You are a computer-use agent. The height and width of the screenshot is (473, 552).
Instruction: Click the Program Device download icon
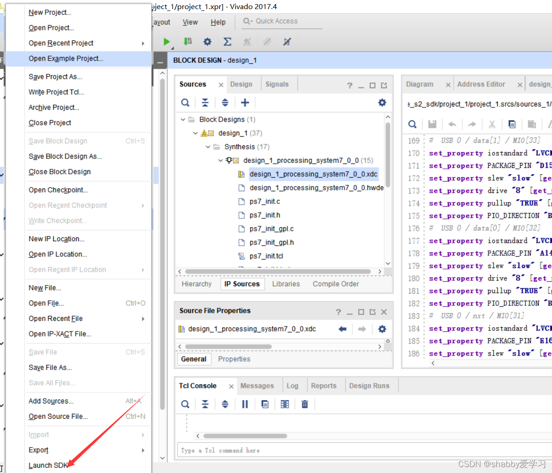[187, 42]
